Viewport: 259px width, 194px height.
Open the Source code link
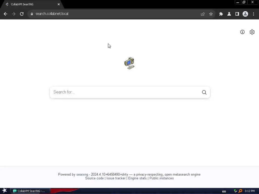(94, 178)
